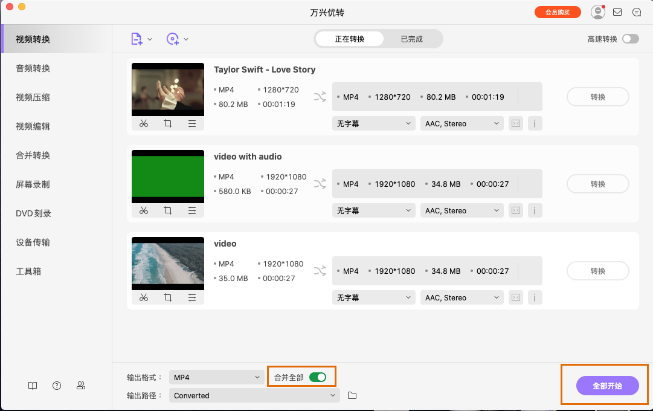Click the help question mark icon at bottom left
Viewport: 653px width, 411px height.
[x=56, y=386]
